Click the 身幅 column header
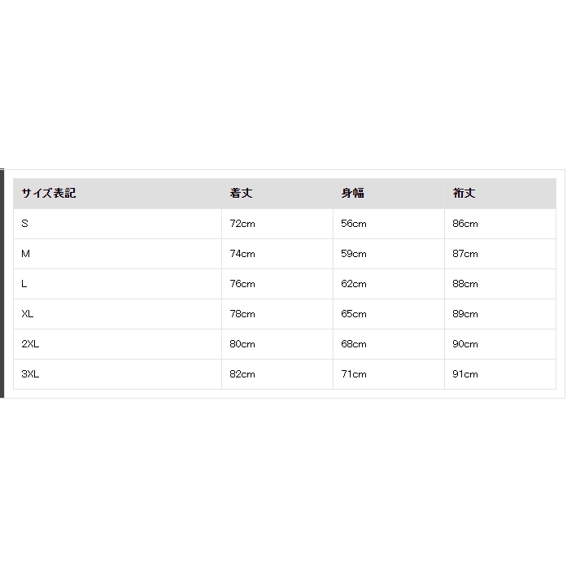Viewport: 567px width, 567px height. pyautogui.click(x=352, y=193)
